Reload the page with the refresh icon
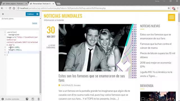 coord(10,8)
